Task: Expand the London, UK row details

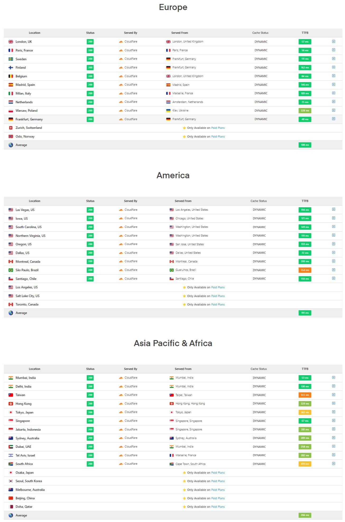Action: [x=333, y=41]
